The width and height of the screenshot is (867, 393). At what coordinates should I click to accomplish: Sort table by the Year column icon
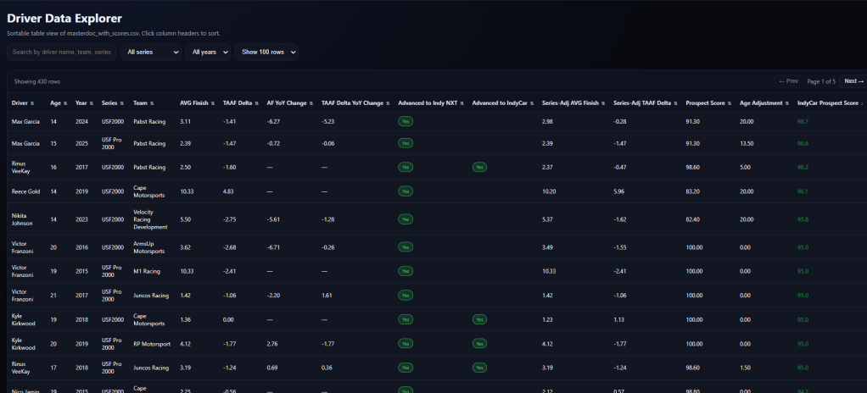tap(91, 103)
